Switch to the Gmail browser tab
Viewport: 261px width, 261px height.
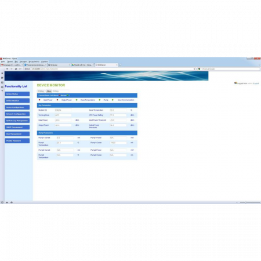tap(12, 65)
